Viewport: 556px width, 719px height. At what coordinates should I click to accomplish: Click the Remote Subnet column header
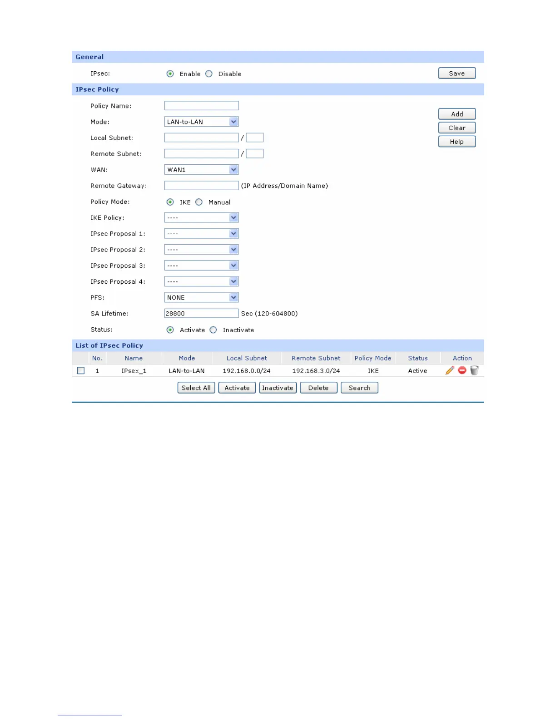(316, 358)
